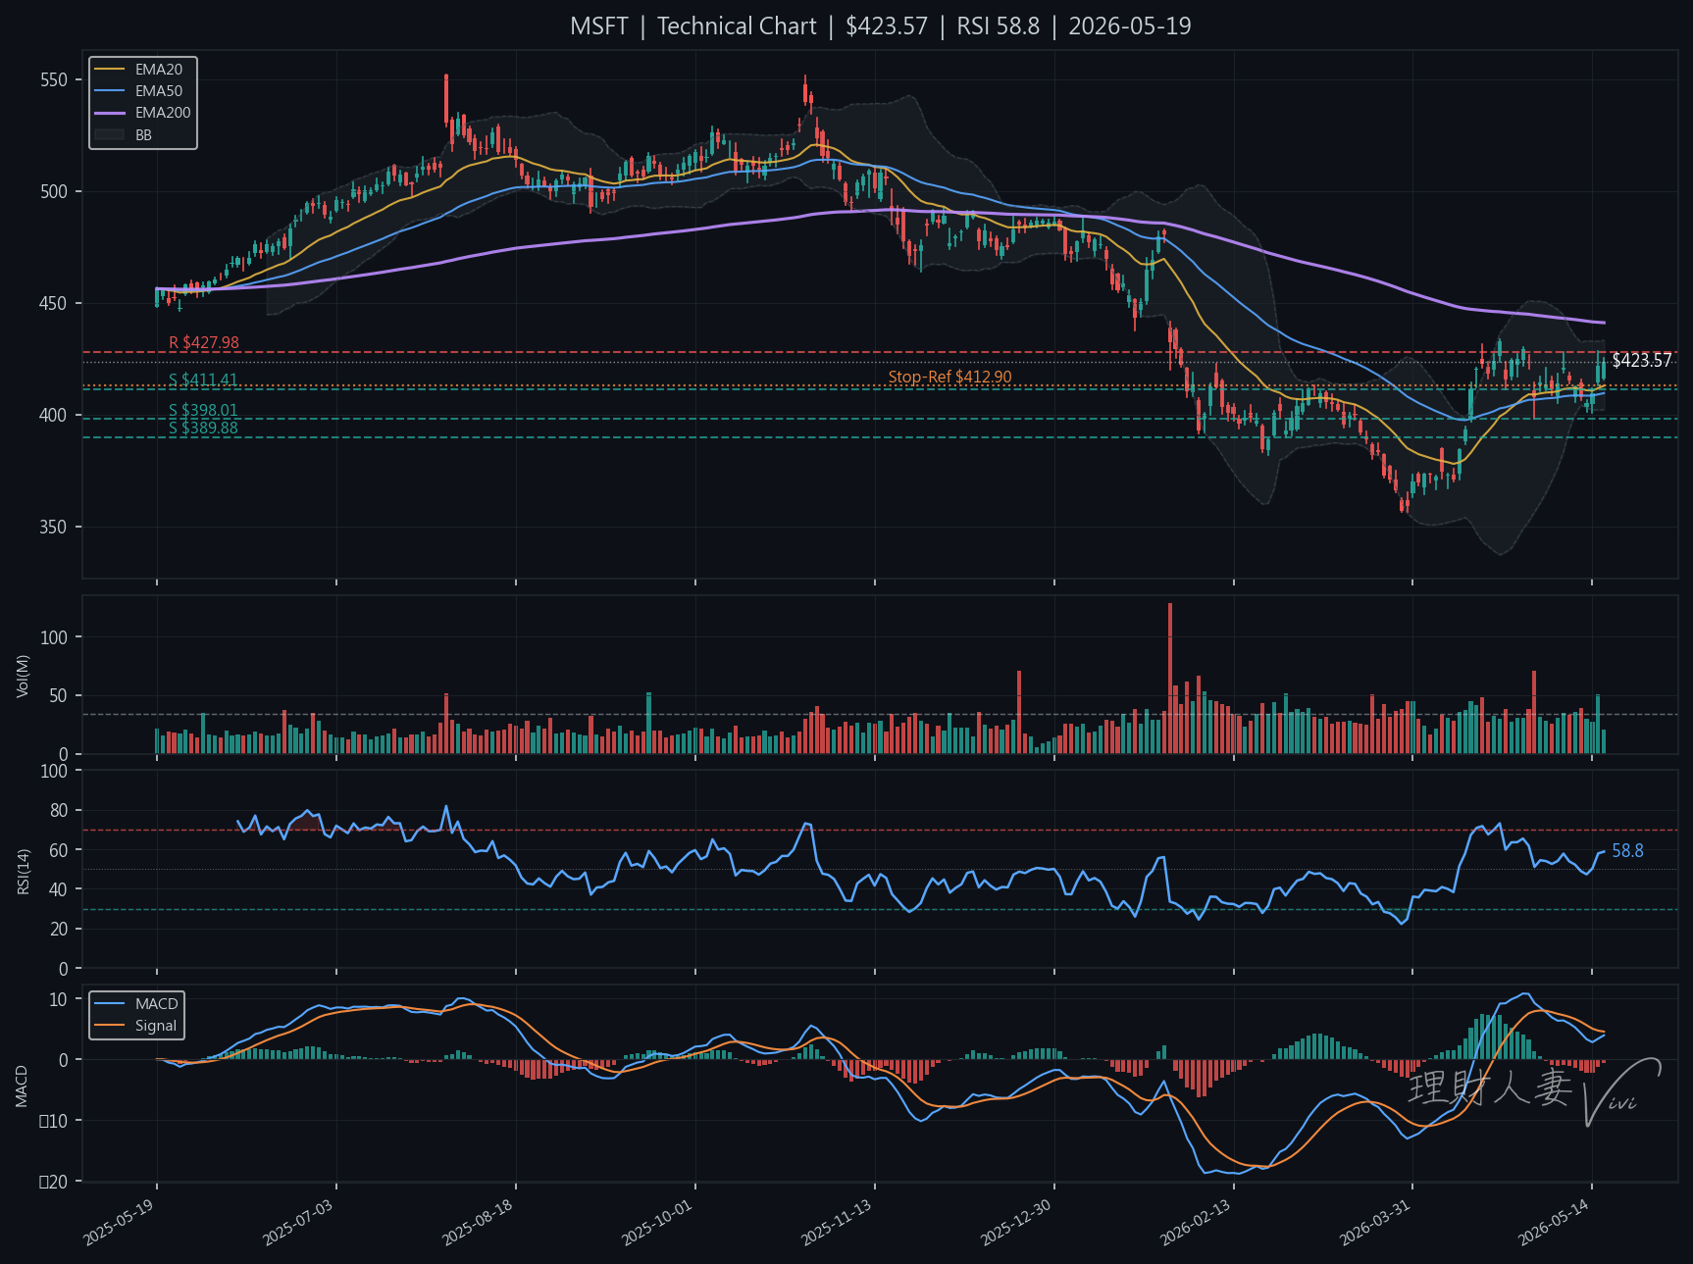The width and height of the screenshot is (1693, 1264).
Task: Click the Vol(M) axis label
Action: click(x=24, y=676)
